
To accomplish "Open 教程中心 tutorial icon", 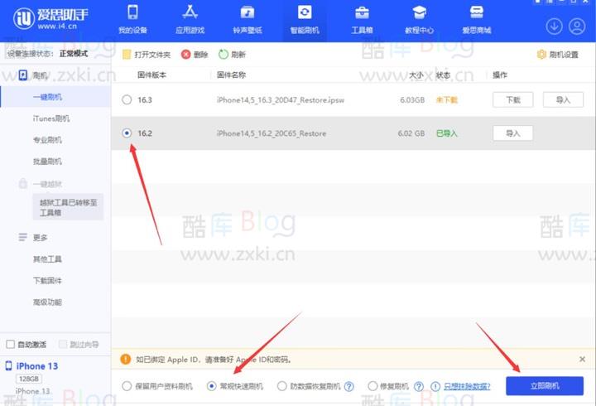I will click(419, 12).
